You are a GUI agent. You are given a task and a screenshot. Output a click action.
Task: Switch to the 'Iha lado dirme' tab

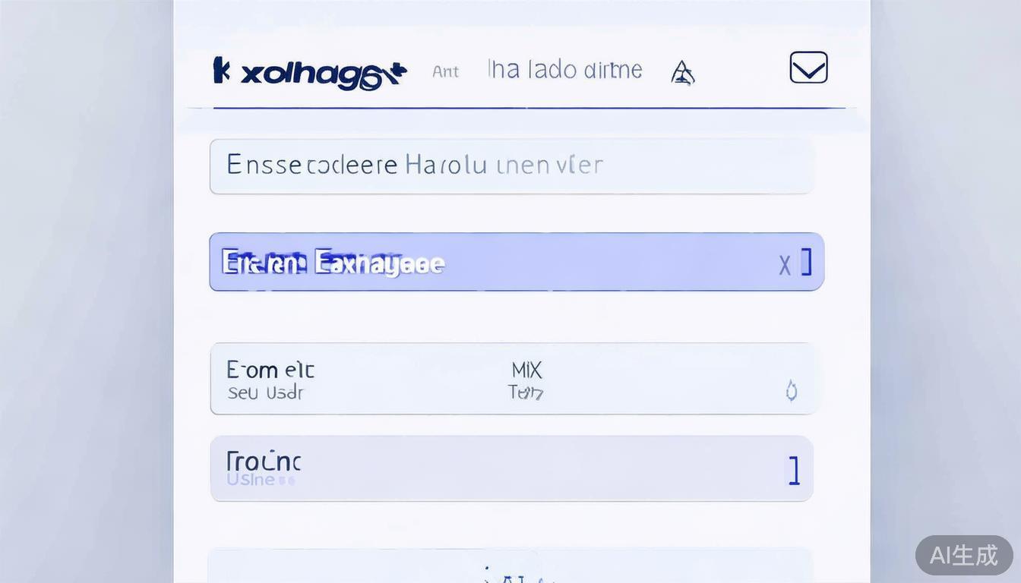[564, 70]
